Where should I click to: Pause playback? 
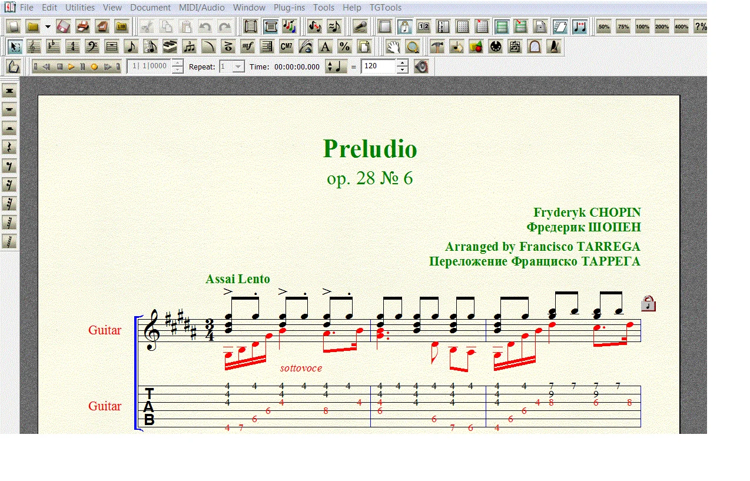82,67
